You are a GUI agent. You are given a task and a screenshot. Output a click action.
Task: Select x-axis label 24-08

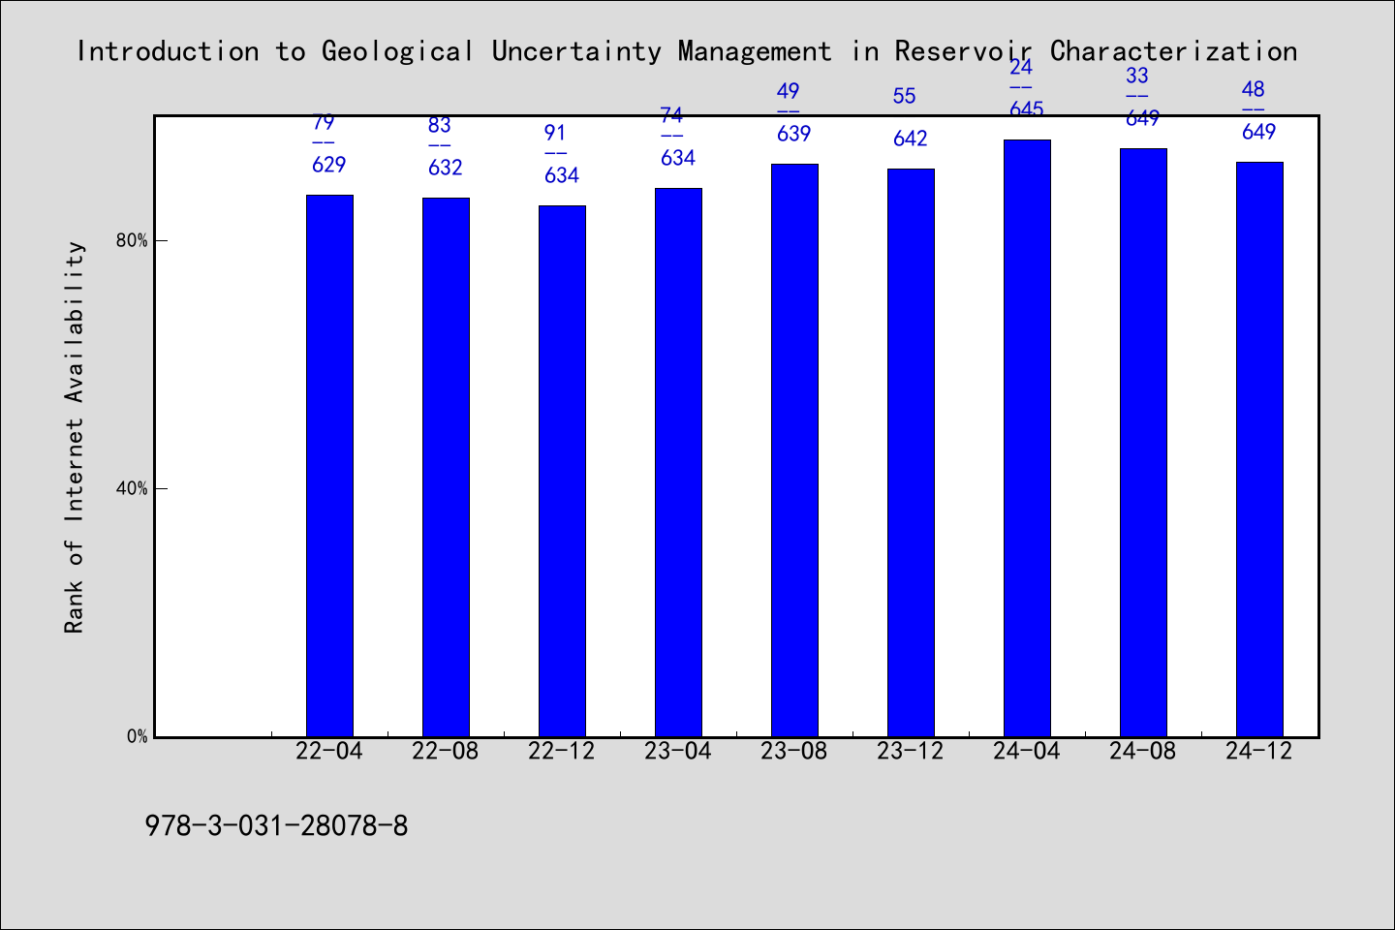1143,752
